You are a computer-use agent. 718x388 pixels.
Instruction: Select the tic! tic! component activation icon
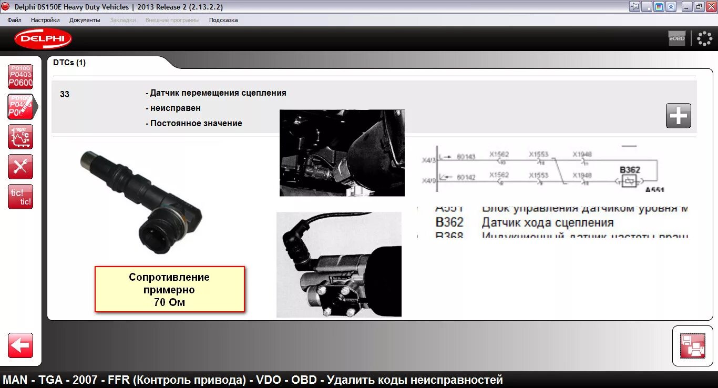click(20, 197)
